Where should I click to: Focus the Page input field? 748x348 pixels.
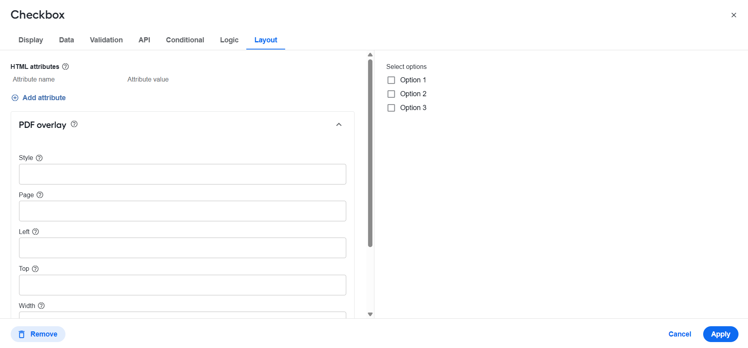click(182, 211)
